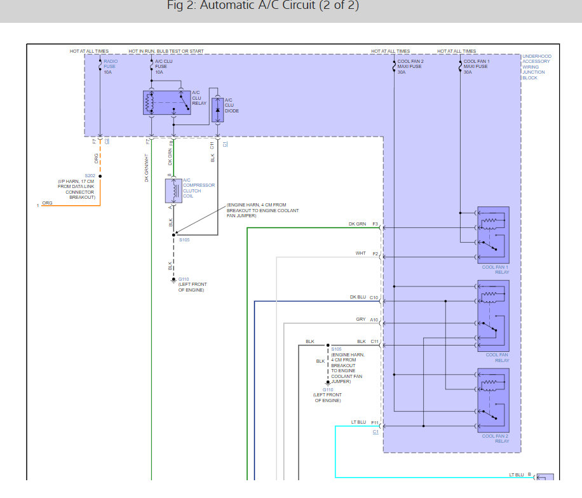Click the middle COOL FAN RELAY symbol
Image resolution: width=582 pixels, height=498 pixels.
point(493,316)
